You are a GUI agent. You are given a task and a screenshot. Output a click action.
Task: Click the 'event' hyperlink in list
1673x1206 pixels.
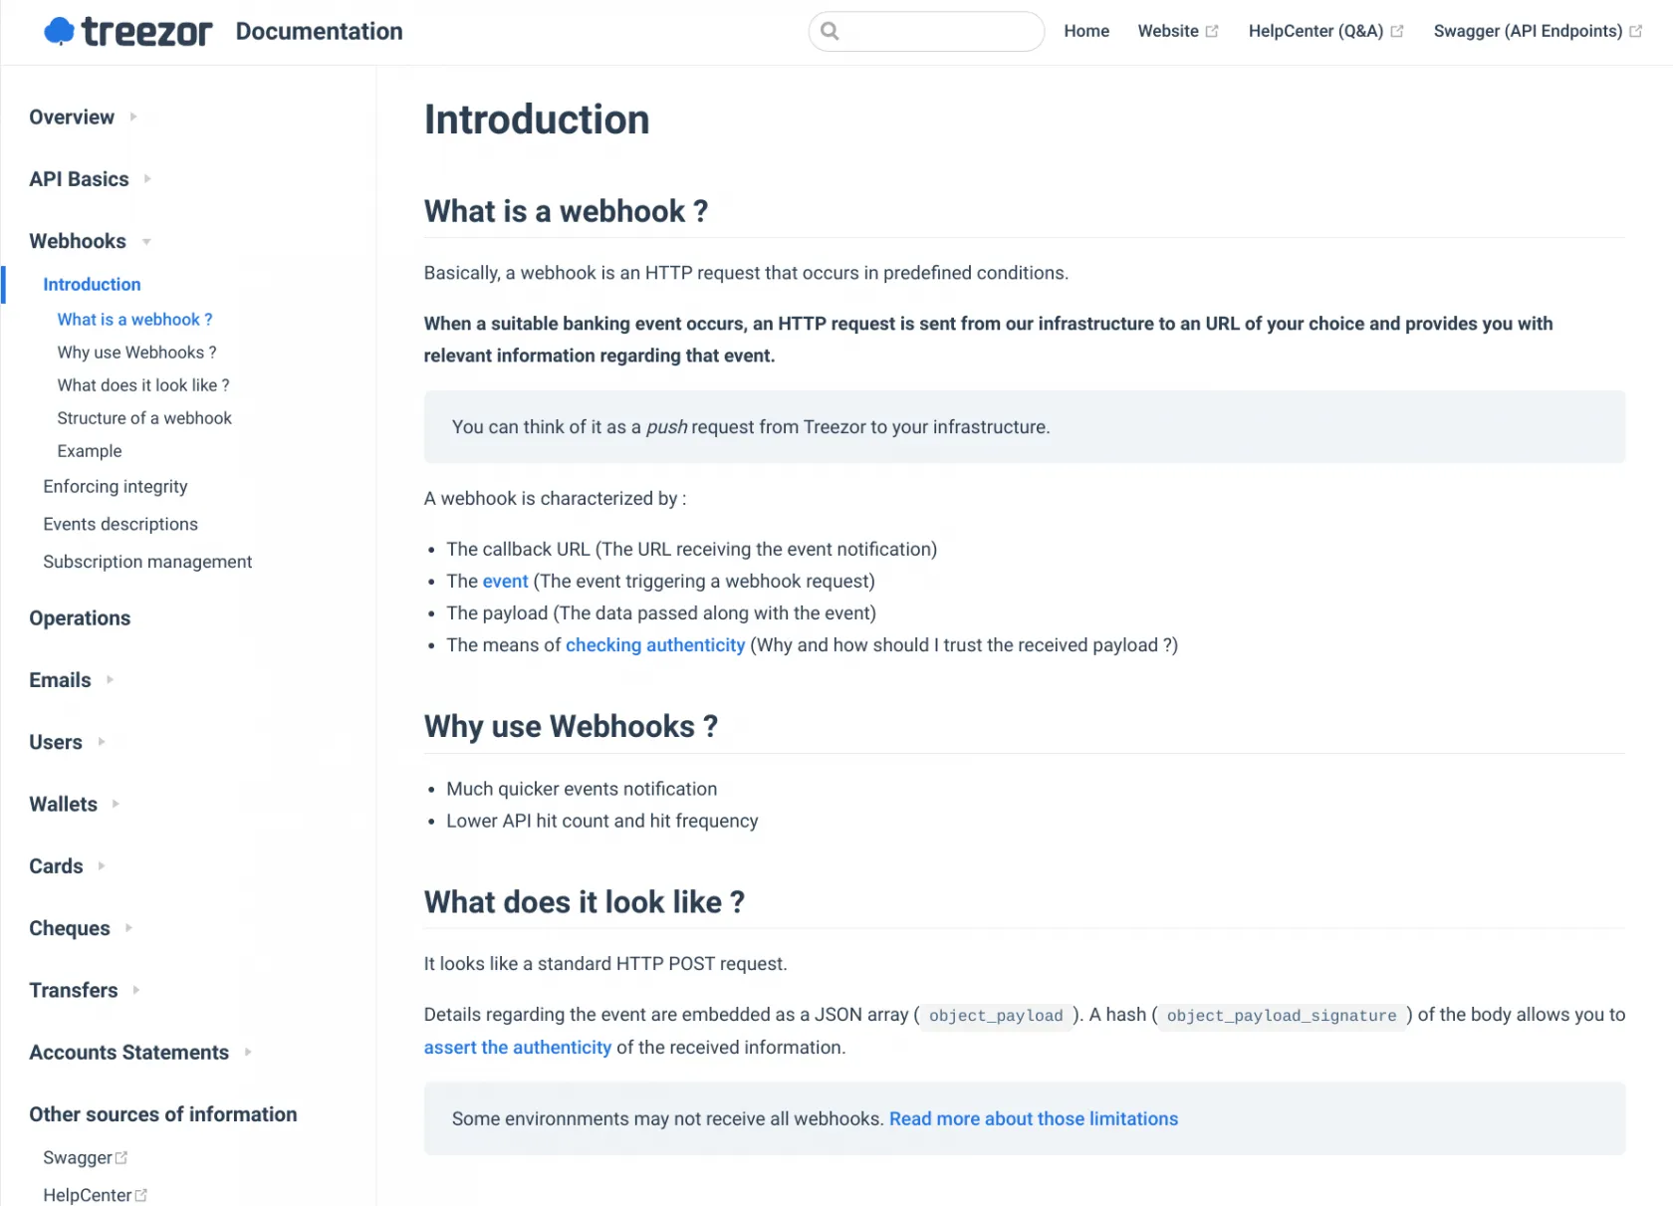click(505, 582)
